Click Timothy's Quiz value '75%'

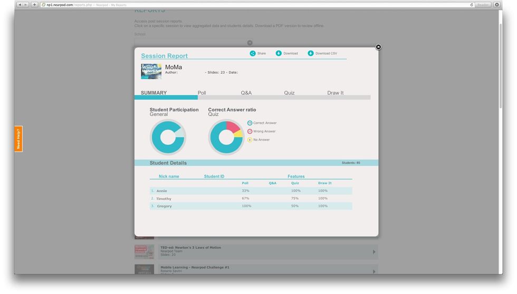[x=295, y=199]
